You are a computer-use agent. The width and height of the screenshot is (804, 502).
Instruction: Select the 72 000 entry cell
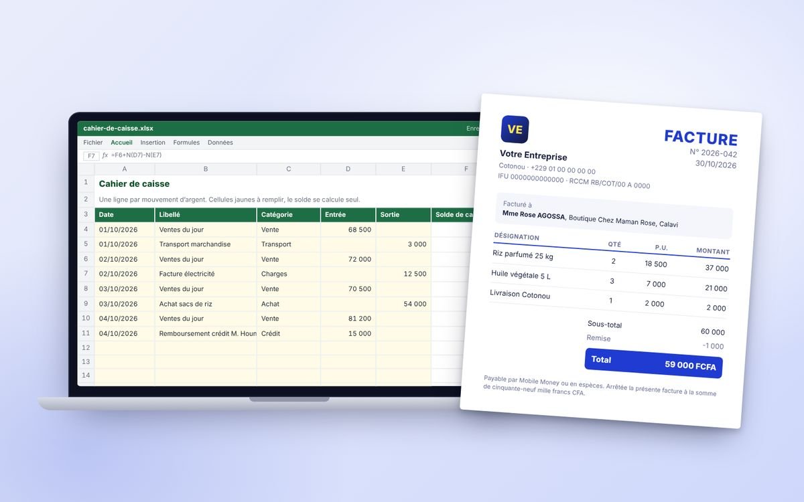[x=348, y=259]
